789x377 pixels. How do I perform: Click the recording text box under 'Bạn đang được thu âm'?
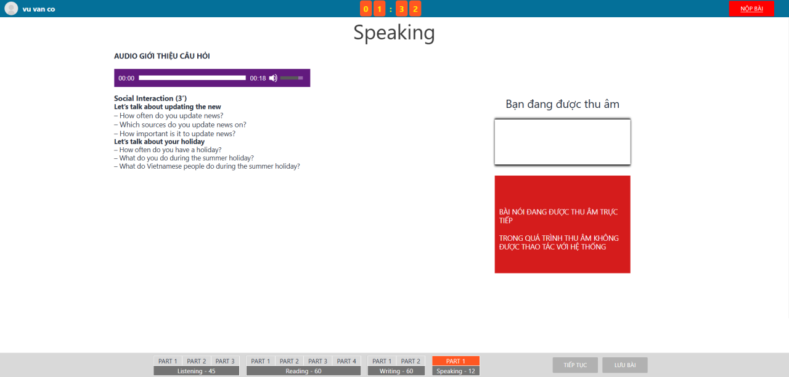[x=562, y=142]
